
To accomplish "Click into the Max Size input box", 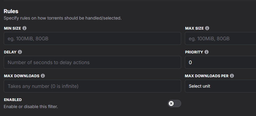I will tap(220, 38).
